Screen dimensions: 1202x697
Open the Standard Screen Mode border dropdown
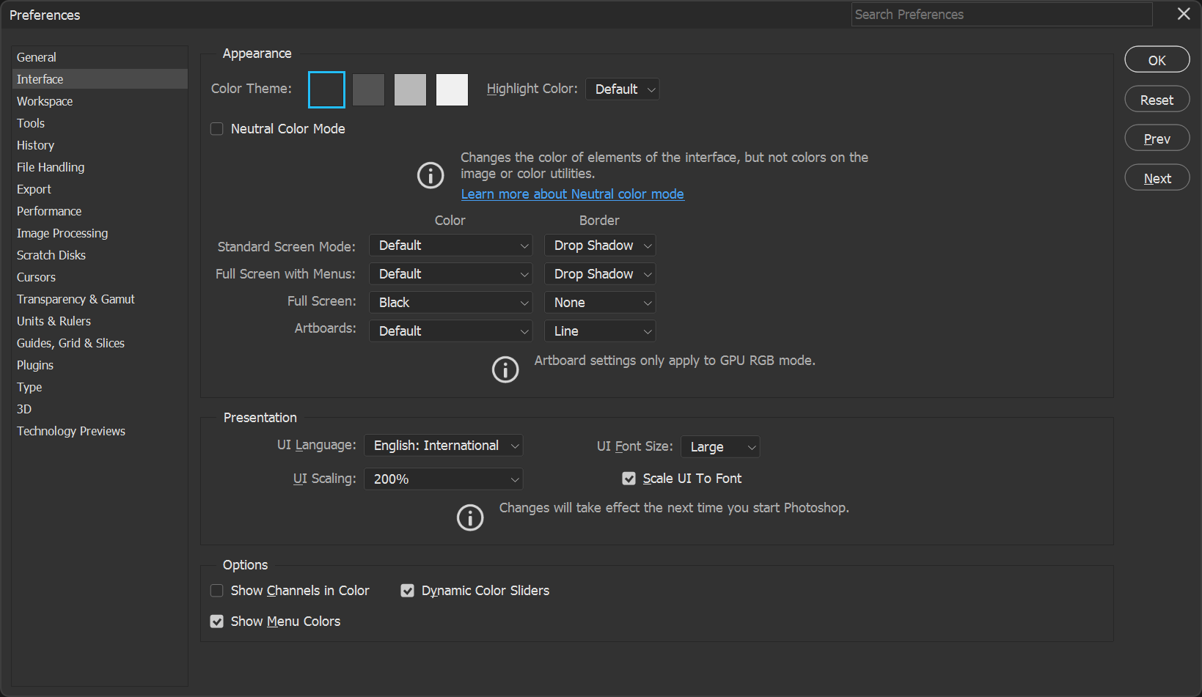599,245
